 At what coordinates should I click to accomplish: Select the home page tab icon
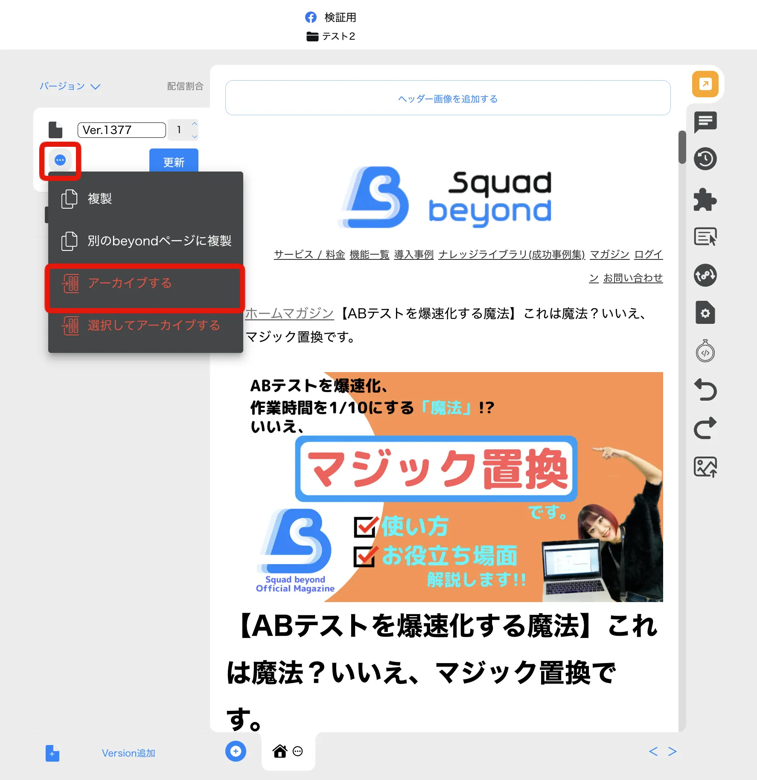(x=280, y=751)
